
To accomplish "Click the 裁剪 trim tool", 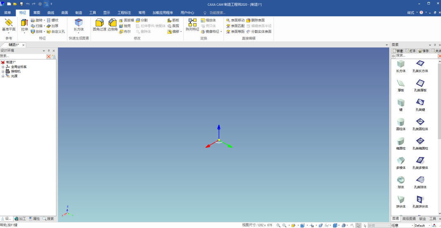I will (173, 26).
